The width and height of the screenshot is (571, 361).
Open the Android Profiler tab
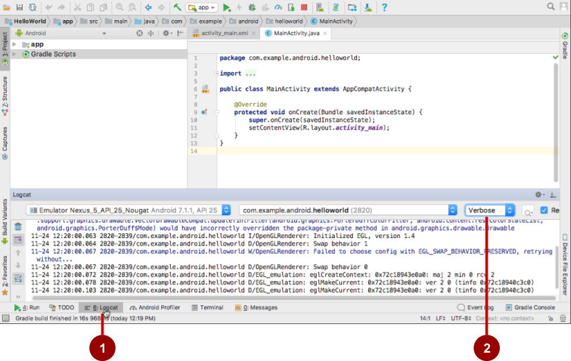[155, 307]
